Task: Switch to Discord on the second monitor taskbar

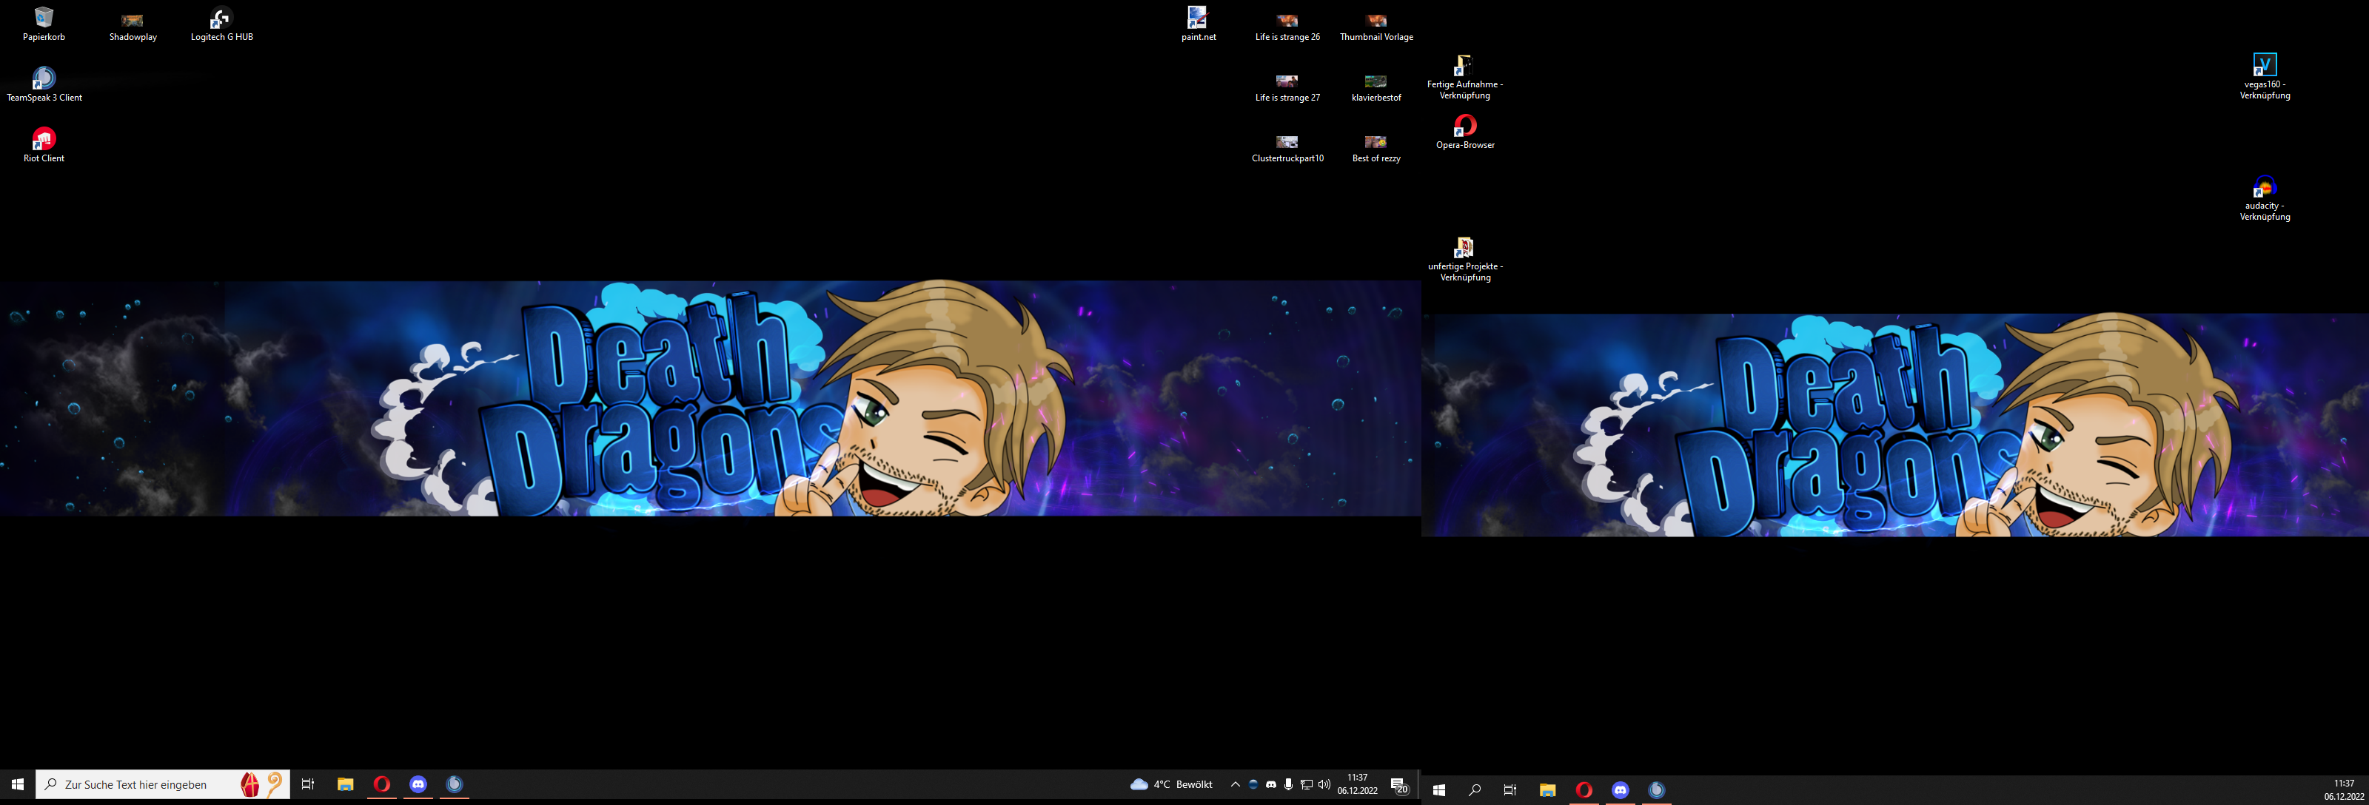Action: tap(1621, 789)
